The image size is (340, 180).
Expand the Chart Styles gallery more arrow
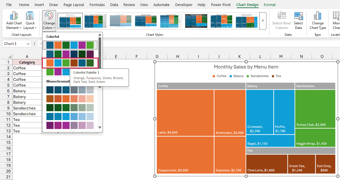coord(263,21)
